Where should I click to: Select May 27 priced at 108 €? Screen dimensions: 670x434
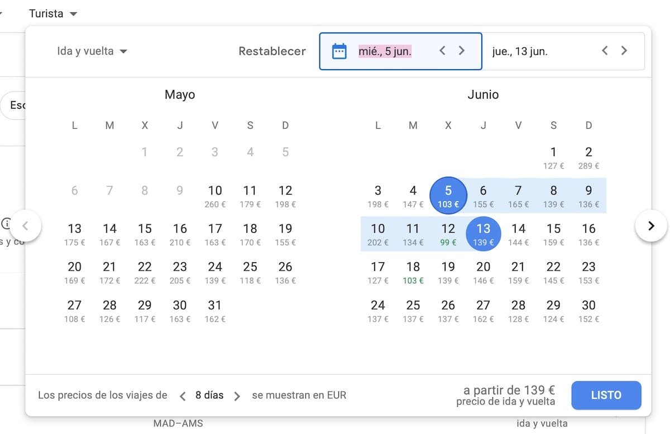(x=74, y=311)
